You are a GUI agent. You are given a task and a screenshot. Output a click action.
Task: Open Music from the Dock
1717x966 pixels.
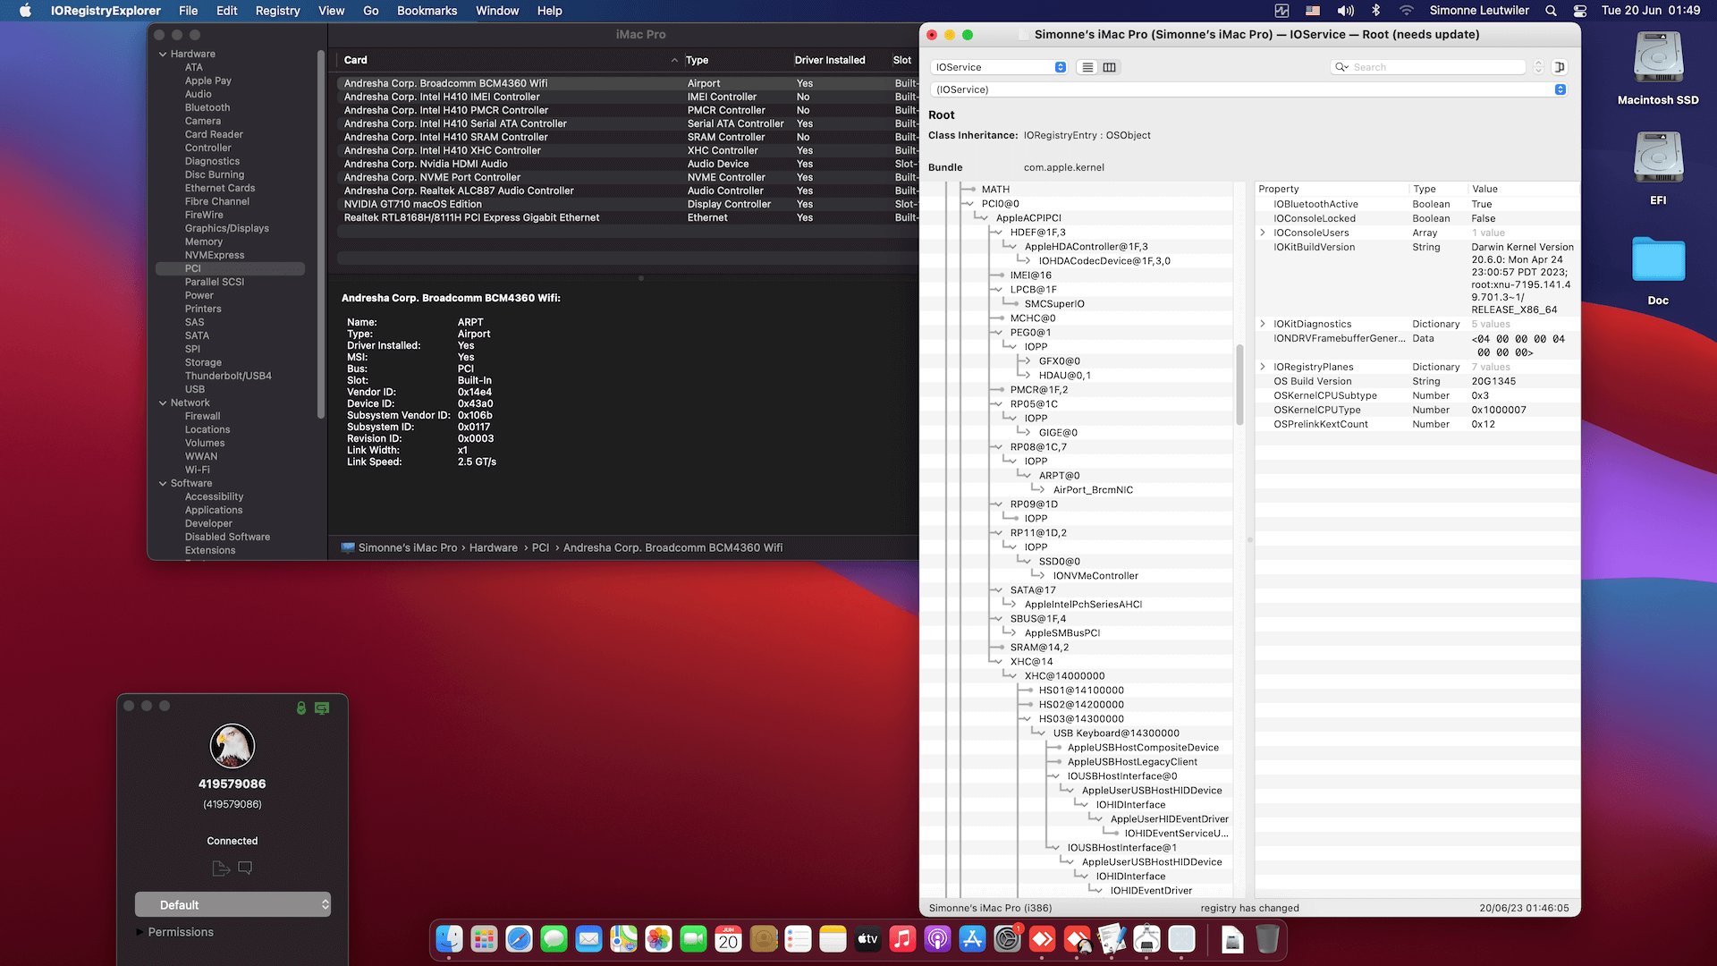pyautogui.click(x=902, y=939)
